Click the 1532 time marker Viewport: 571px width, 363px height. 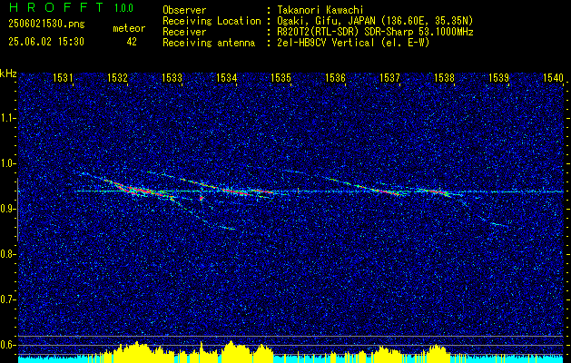tap(117, 77)
